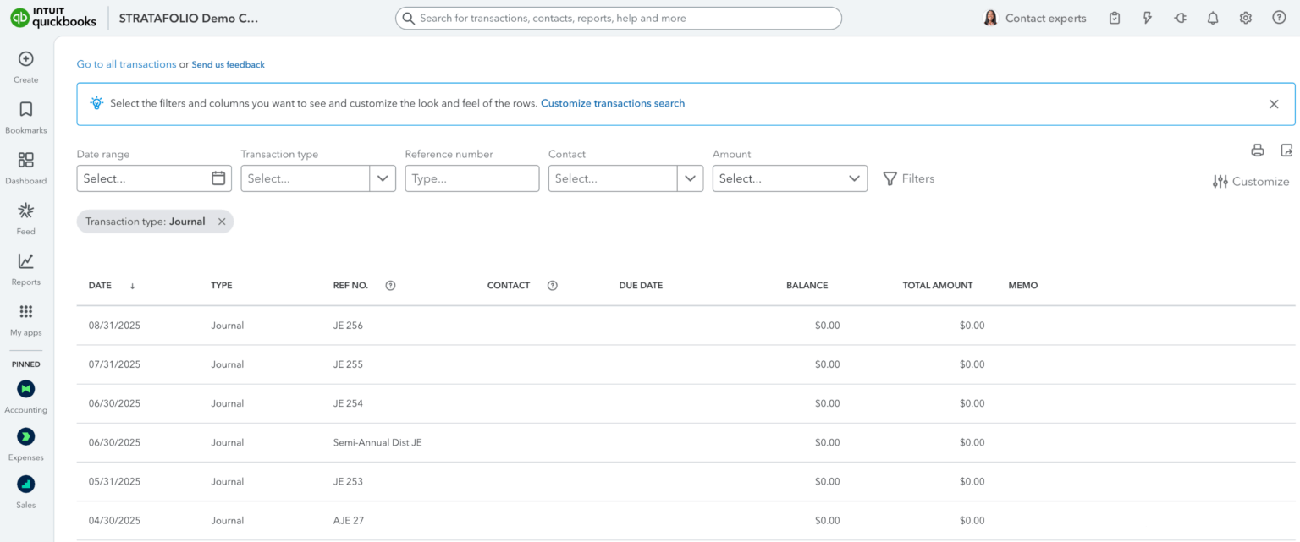Open the Amount filter dropdown

854,178
